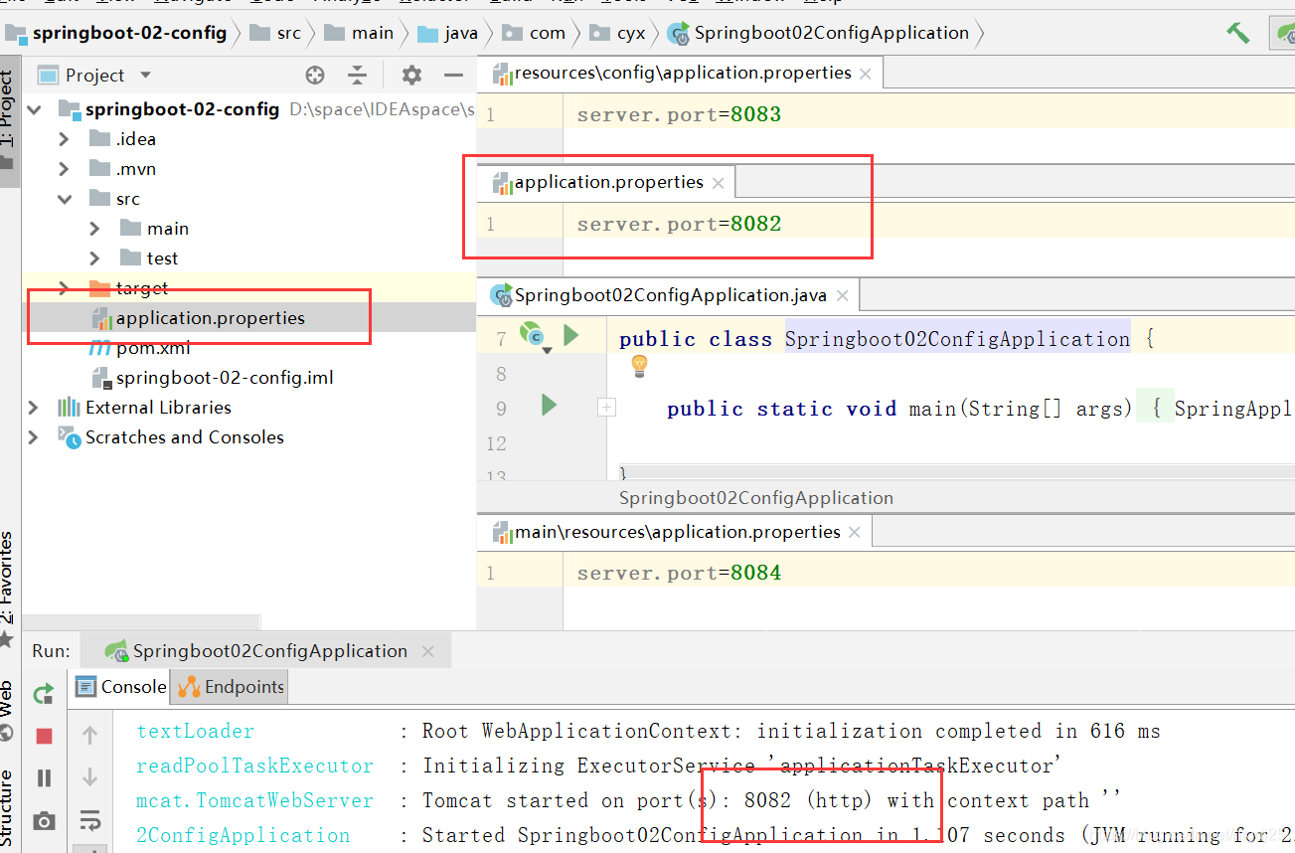
Task: Click the lightbulb intention icon in the editor
Action: tap(639, 366)
